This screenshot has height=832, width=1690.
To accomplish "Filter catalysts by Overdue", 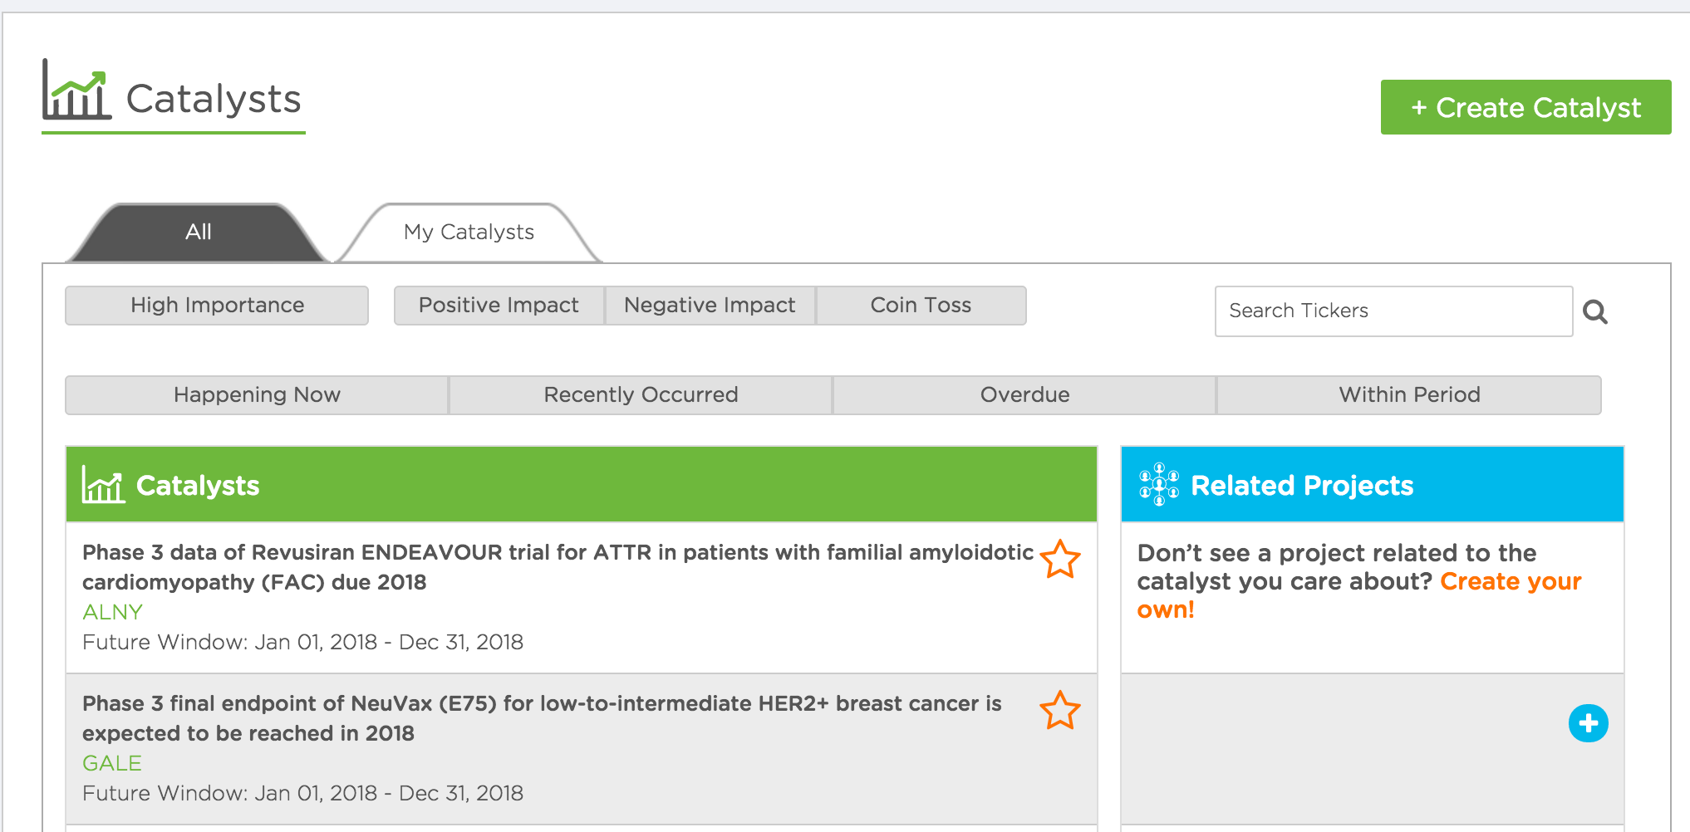I will point(1024,395).
